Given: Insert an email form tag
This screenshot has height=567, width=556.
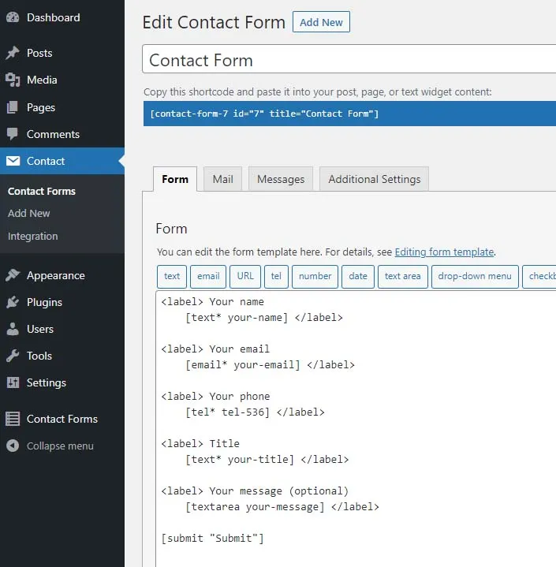Looking at the screenshot, I should pos(208,276).
